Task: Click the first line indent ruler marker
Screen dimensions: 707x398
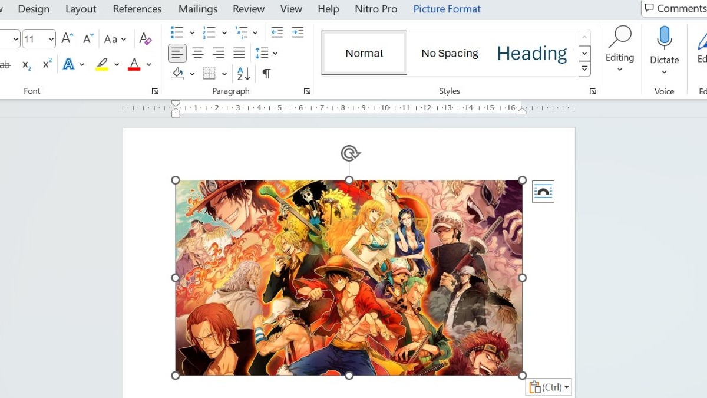Action: 176,103
